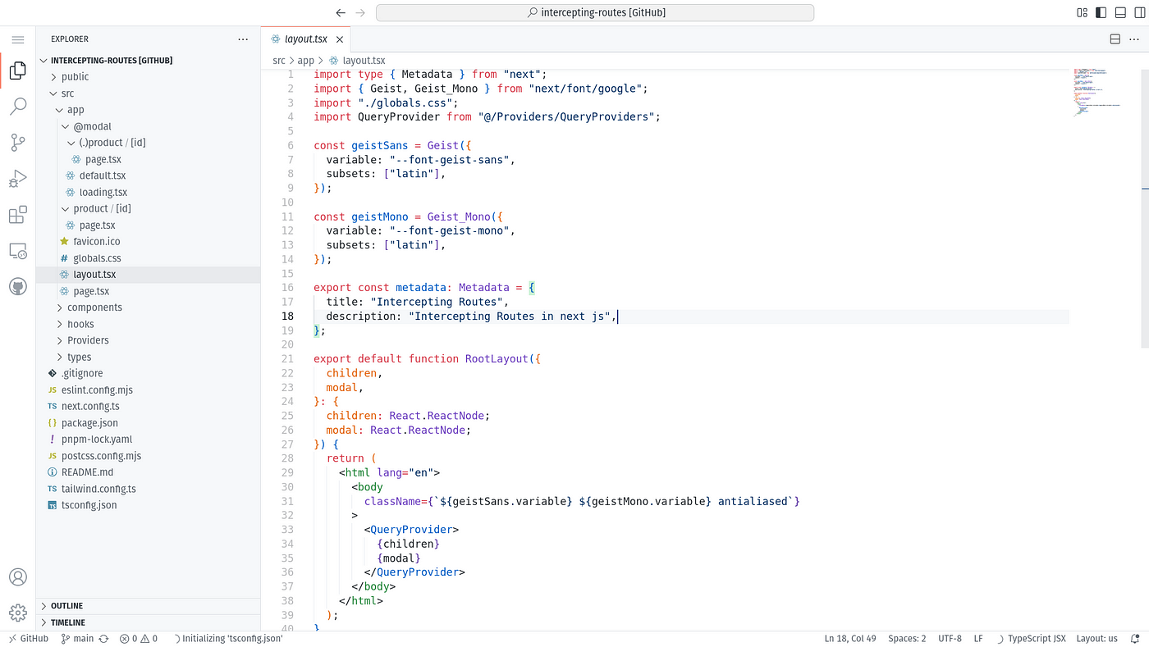Open Explorer Views and More Actions ellipsis
This screenshot has width=1149, height=647.
coord(243,39)
